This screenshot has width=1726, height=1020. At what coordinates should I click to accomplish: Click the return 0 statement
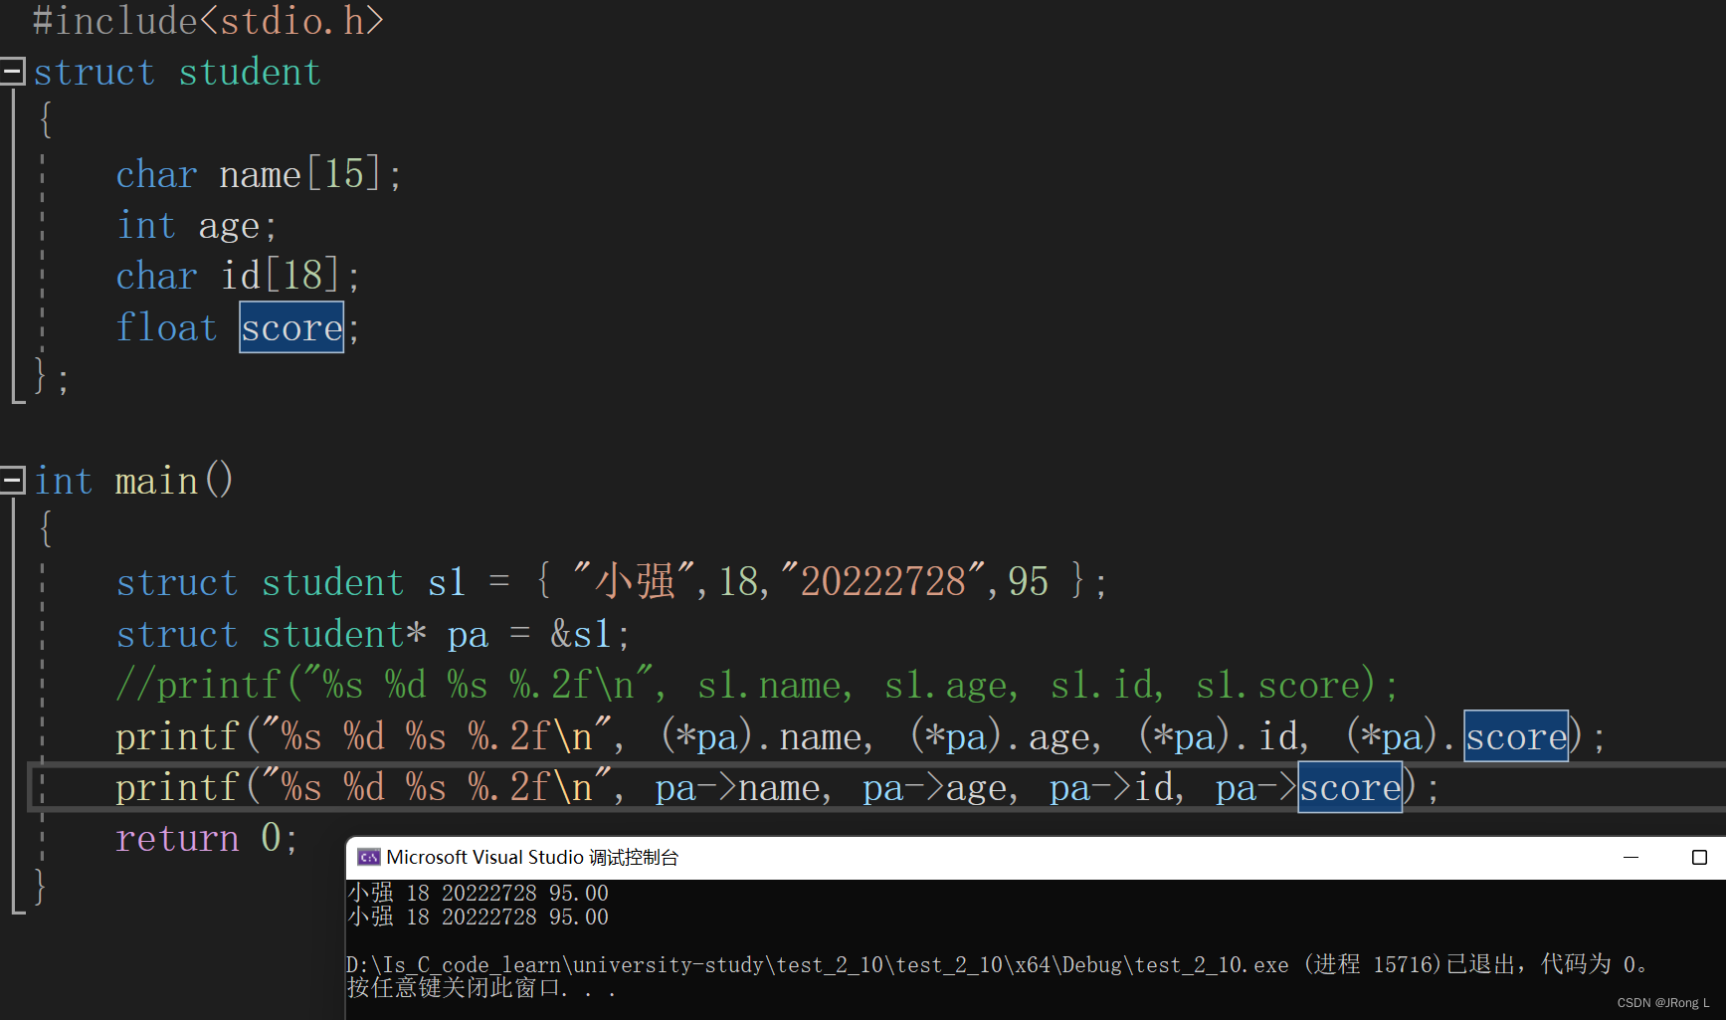pyautogui.click(x=207, y=838)
